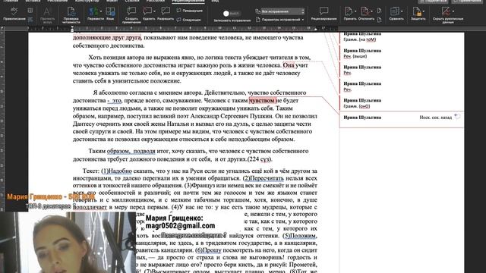This screenshot has height=273, width=486.
Task: Click the Примечания button at top right
Action: (468, 2)
